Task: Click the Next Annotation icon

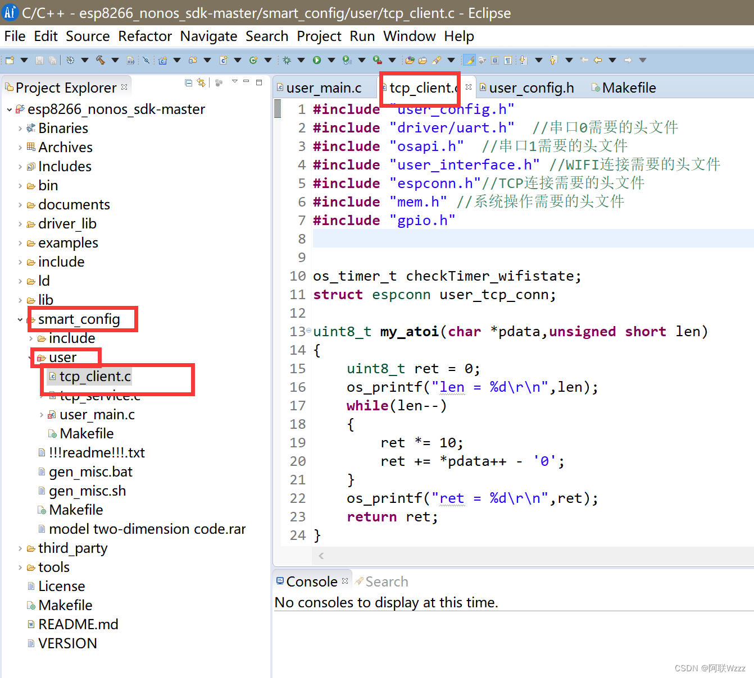Action: point(523,60)
